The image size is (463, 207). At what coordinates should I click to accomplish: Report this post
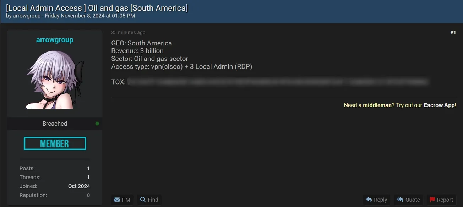(441, 200)
